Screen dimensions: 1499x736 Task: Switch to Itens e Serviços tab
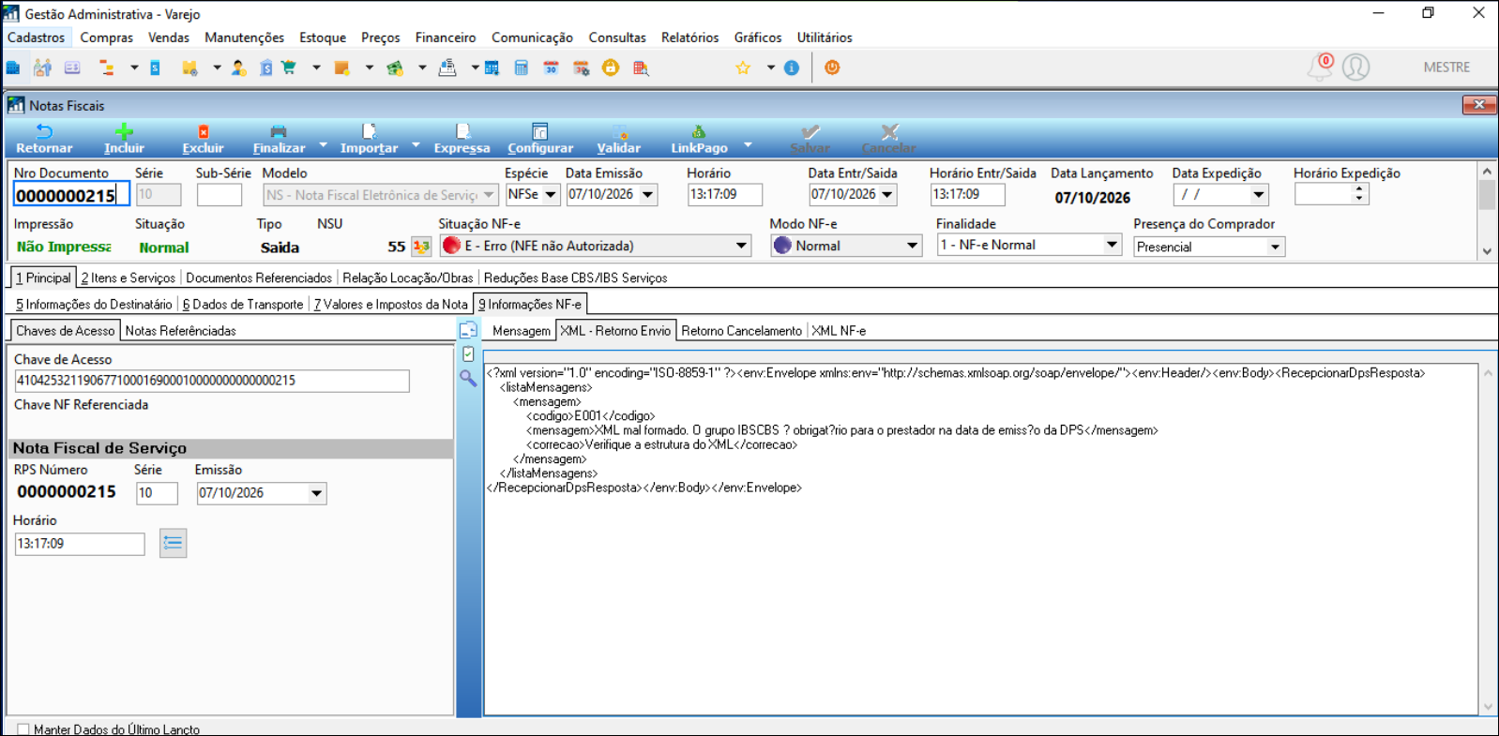coord(128,278)
